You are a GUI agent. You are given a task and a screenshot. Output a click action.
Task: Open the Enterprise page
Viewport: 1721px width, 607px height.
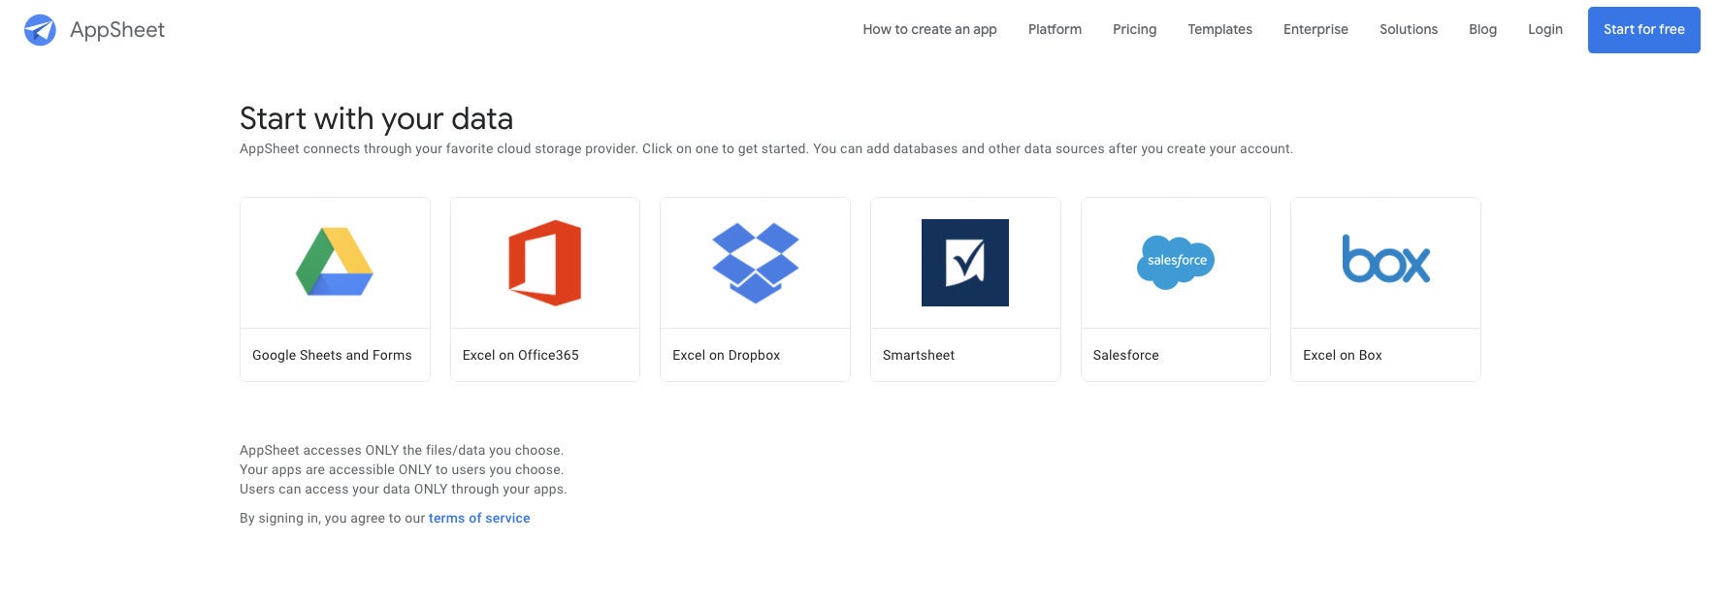(x=1315, y=29)
